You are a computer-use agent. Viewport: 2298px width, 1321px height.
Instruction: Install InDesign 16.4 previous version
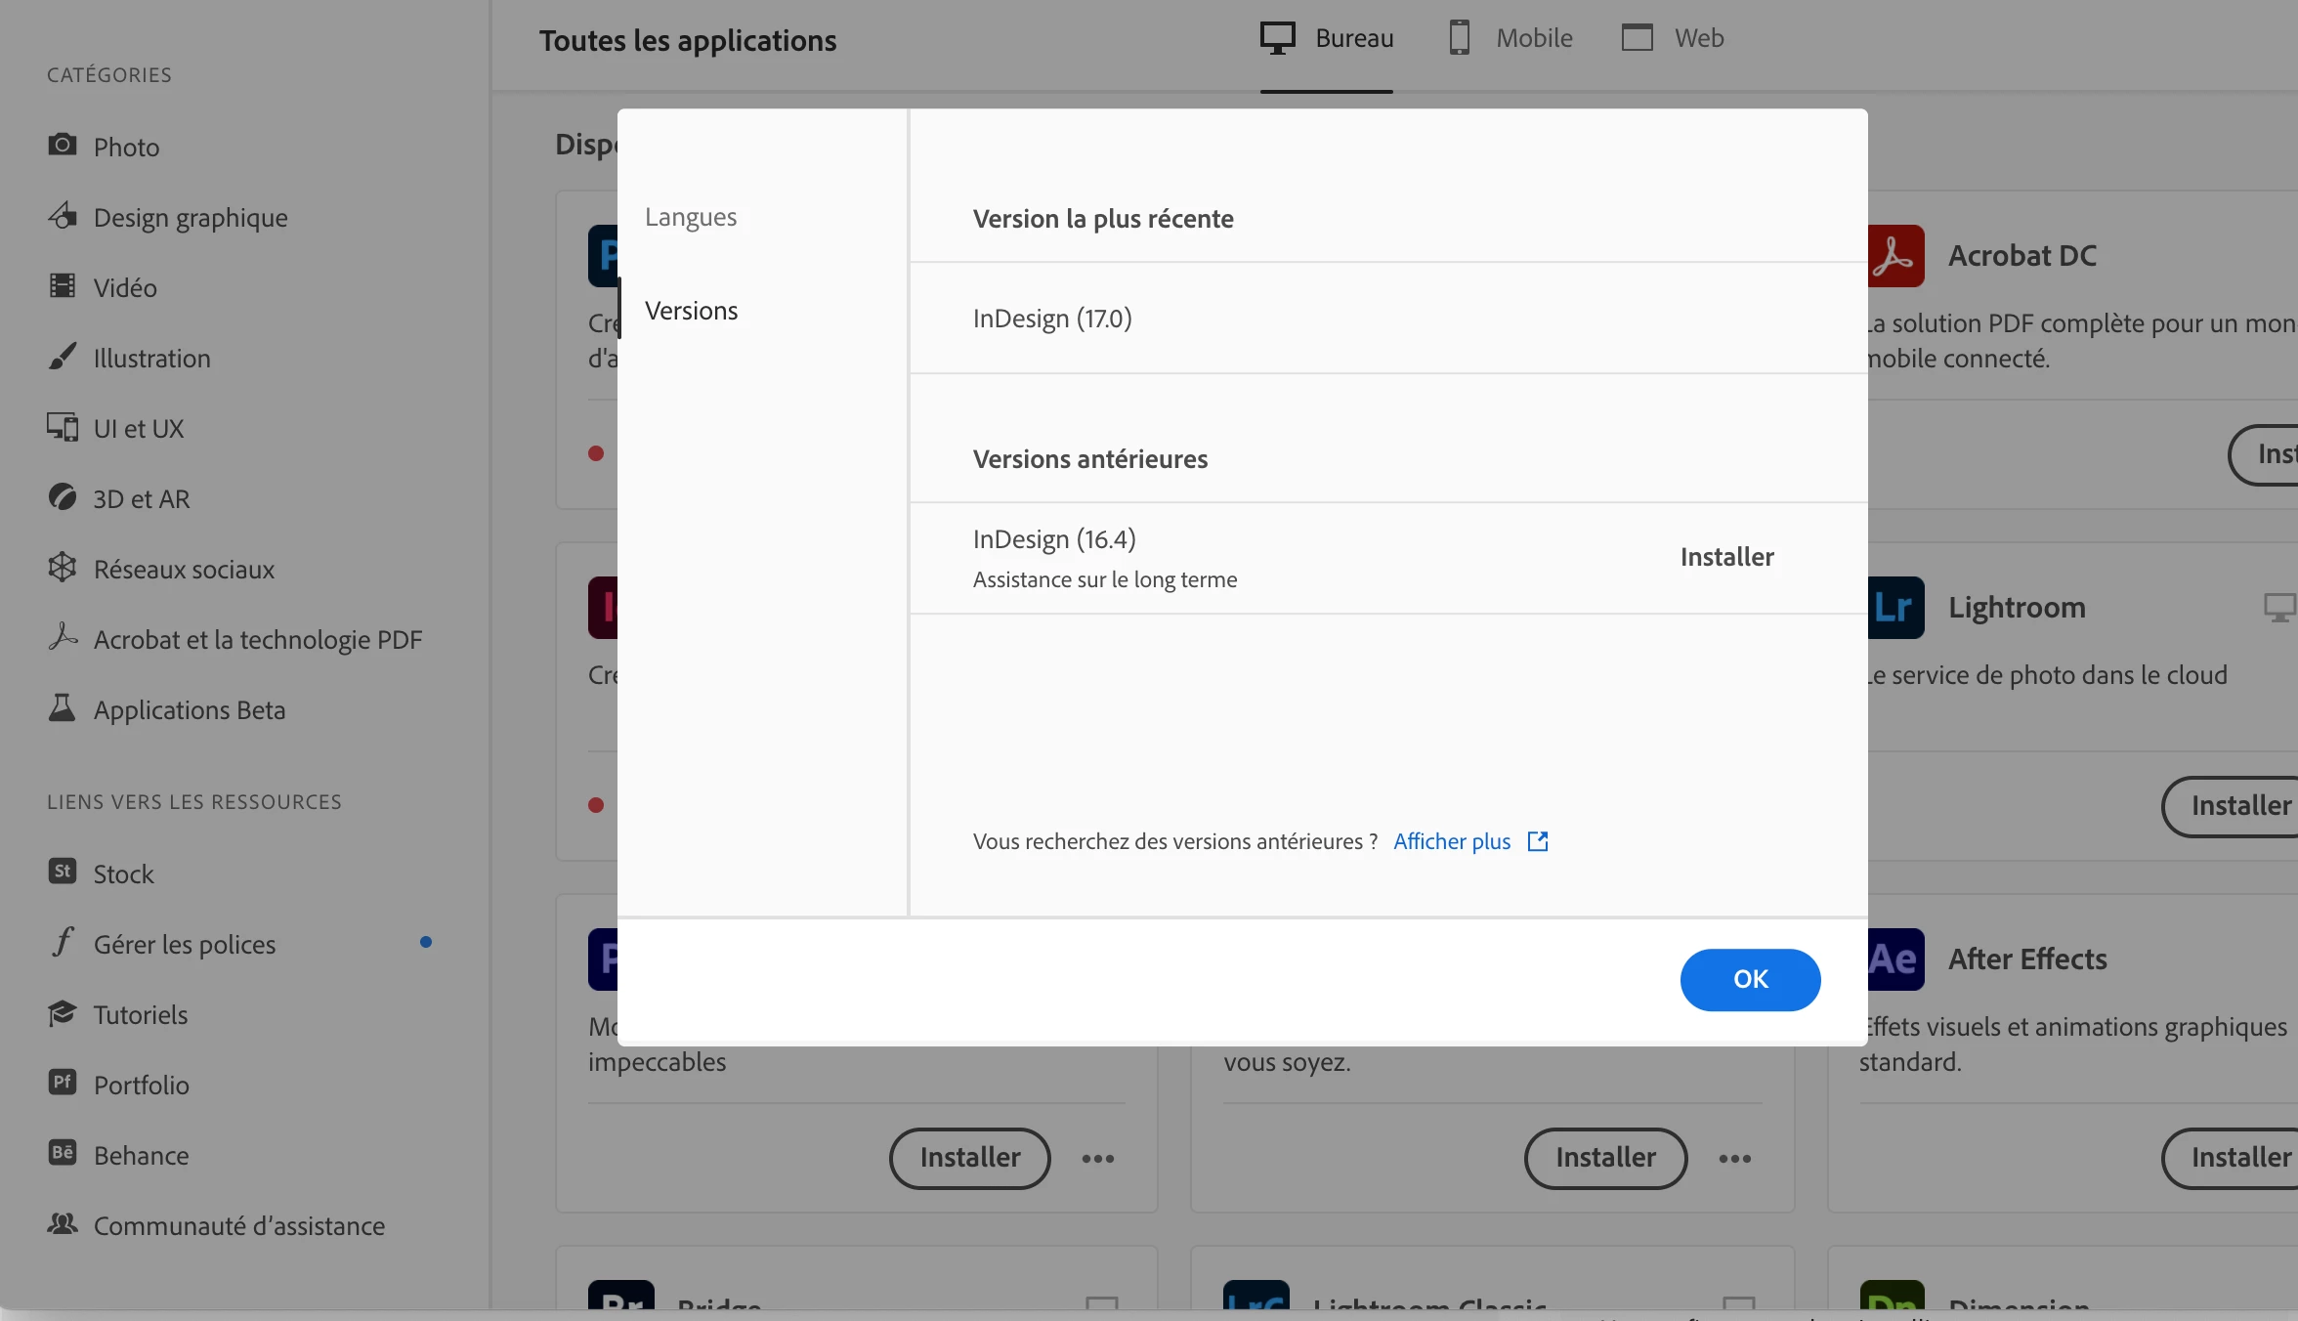pyautogui.click(x=1726, y=557)
